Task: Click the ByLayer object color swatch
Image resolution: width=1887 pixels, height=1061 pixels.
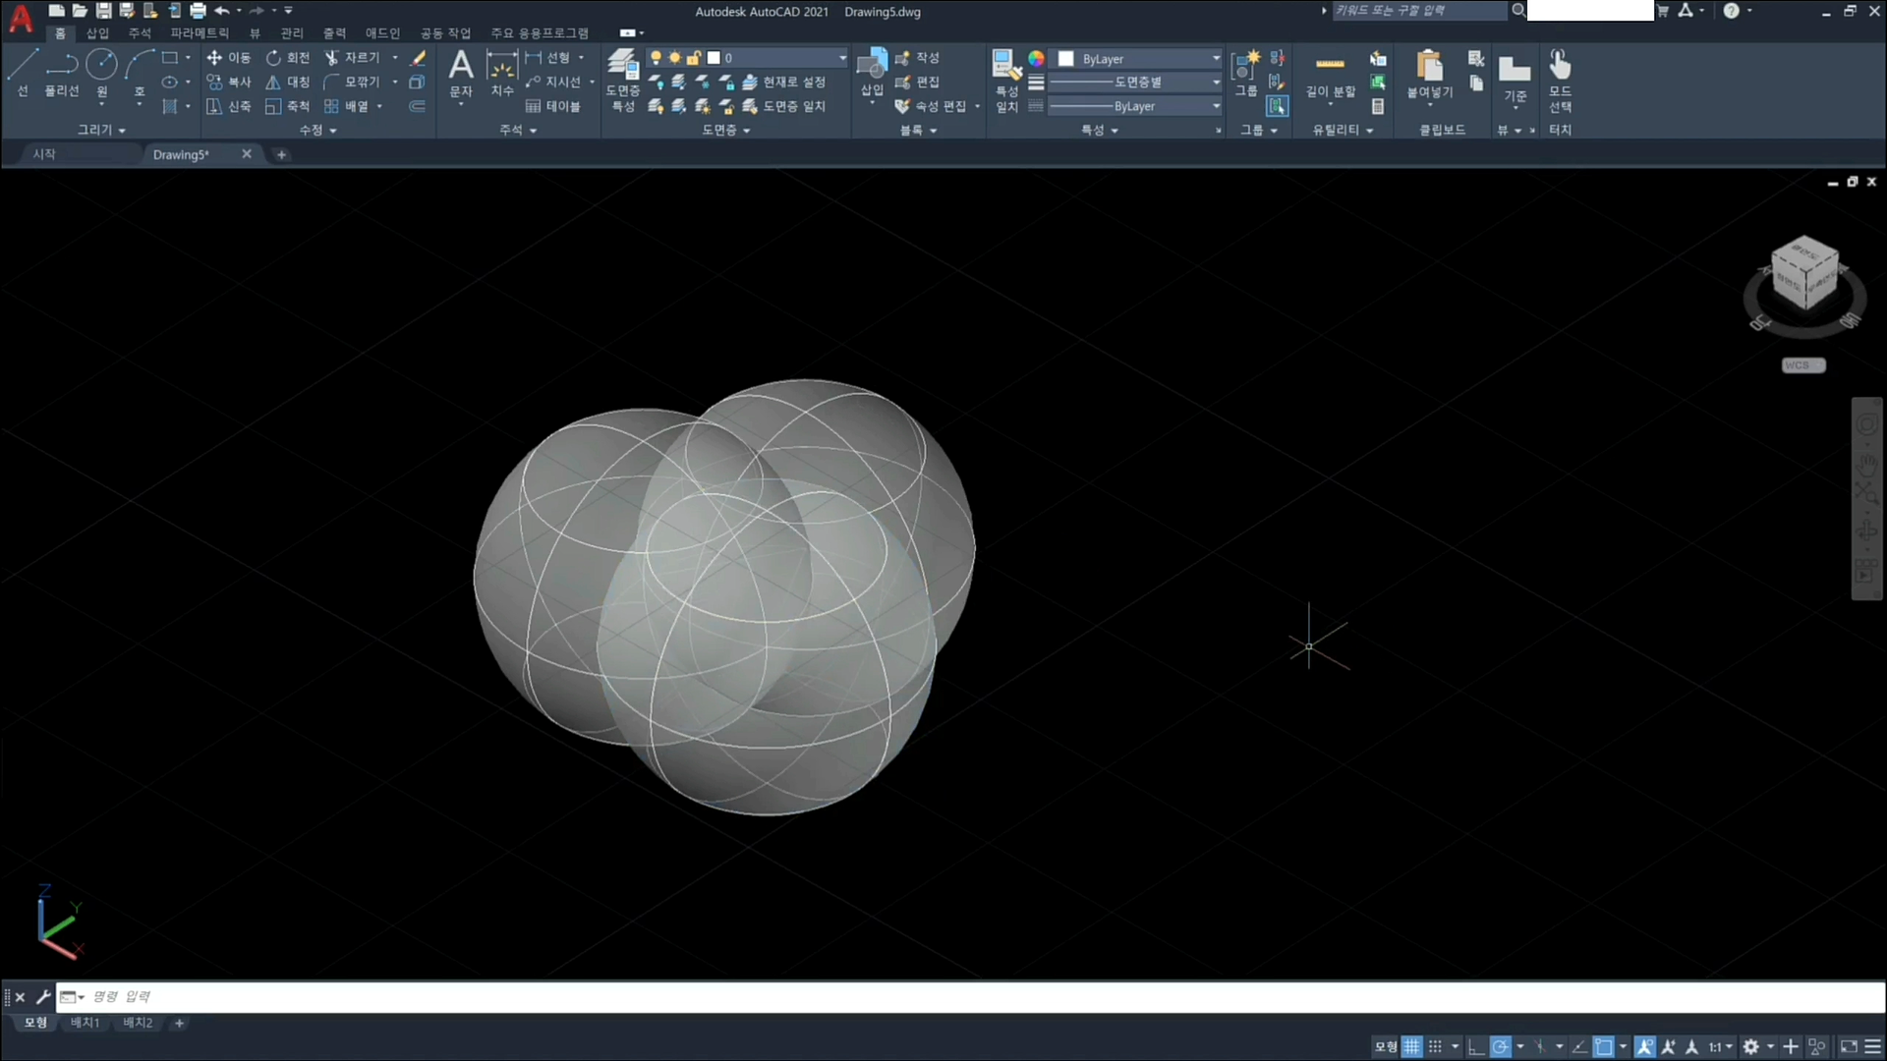Action: 1065,59
